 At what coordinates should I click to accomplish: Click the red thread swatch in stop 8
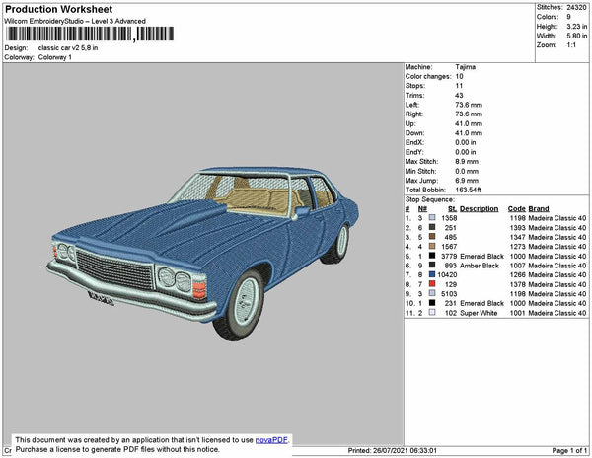pyautogui.click(x=432, y=284)
